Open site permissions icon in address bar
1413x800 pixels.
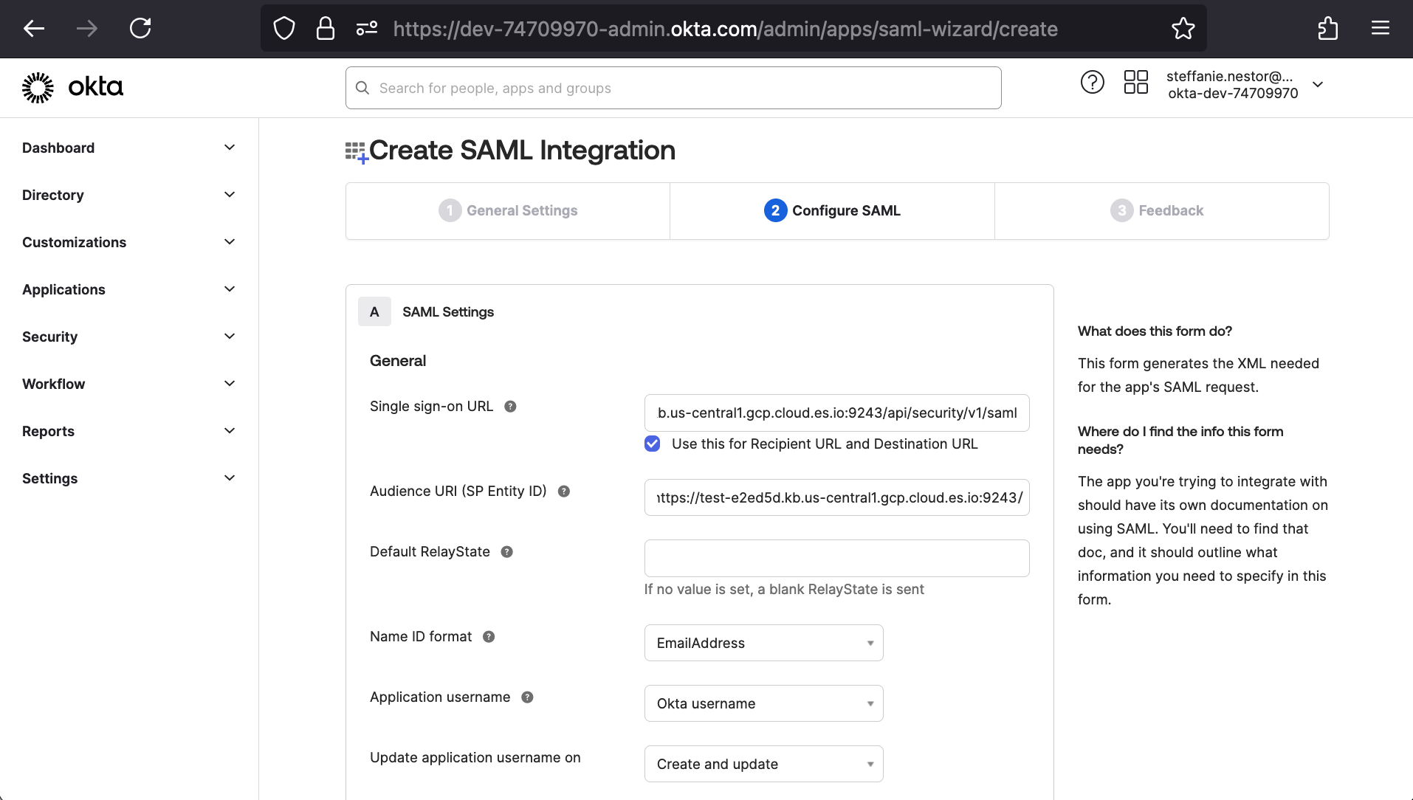[x=367, y=29]
